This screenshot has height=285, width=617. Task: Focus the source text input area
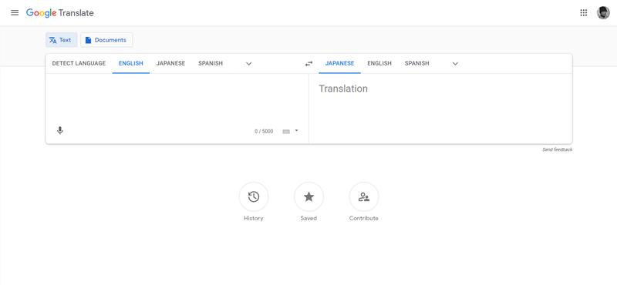(177, 100)
